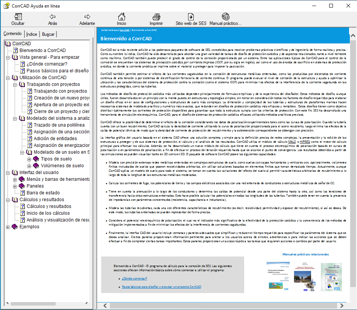357x310 pixels.
Task: Switch to the Buscar tab
Action: (x=48, y=34)
